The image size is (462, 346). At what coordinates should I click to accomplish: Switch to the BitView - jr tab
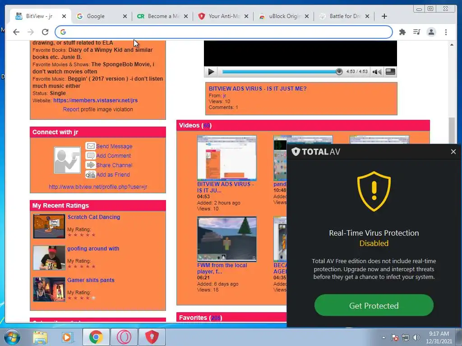click(x=39, y=16)
